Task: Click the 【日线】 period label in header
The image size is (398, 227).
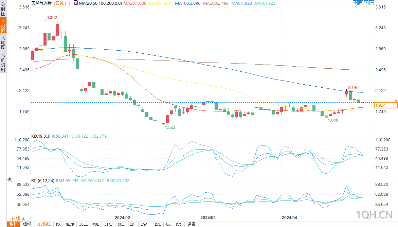Action: click(x=60, y=3)
